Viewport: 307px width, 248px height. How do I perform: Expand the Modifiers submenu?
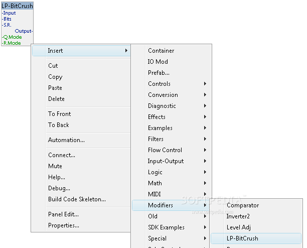pyautogui.click(x=171, y=205)
